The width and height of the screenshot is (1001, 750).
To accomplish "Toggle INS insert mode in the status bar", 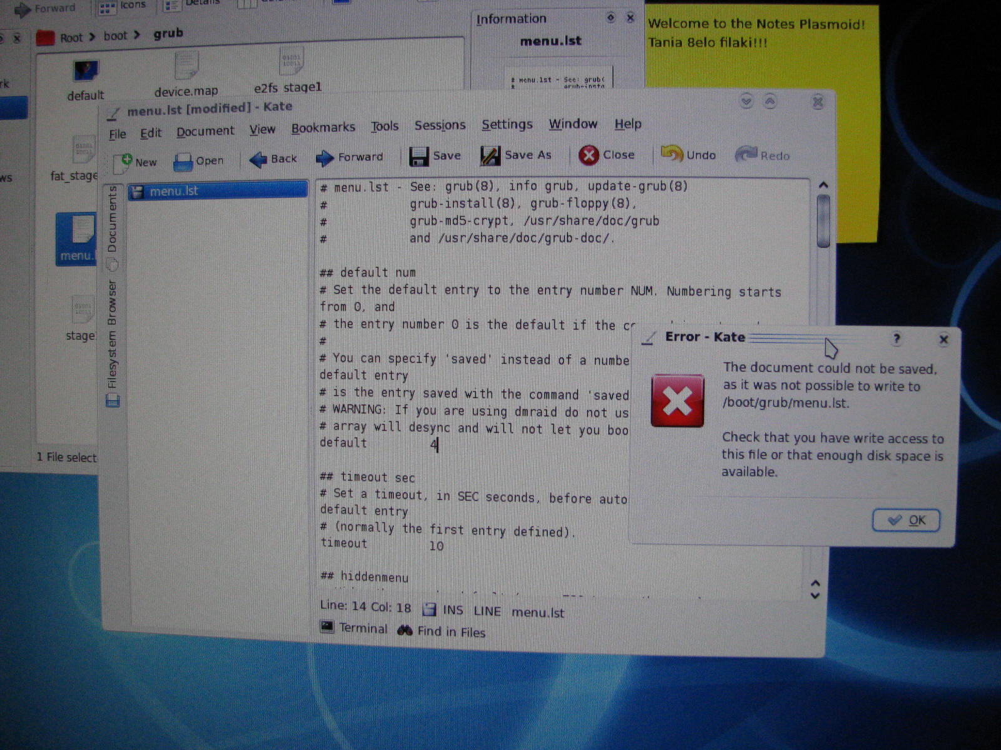I will pyautogui.click(x=453, y=611).
